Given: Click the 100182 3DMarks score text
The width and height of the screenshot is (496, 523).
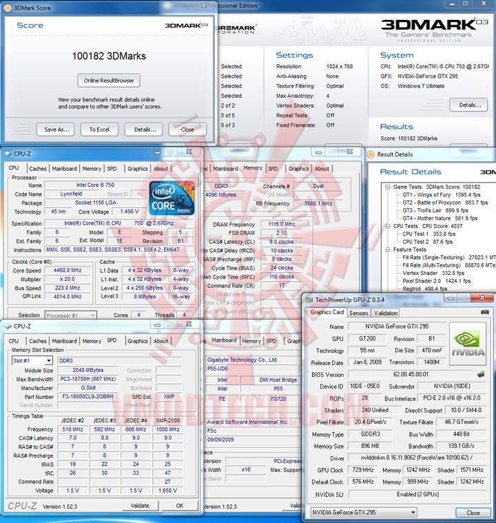Looking at the screenshot, I should coord(109,56).
